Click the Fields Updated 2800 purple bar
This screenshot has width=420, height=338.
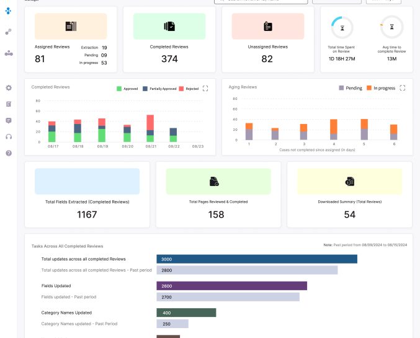[x=231, y=286]
